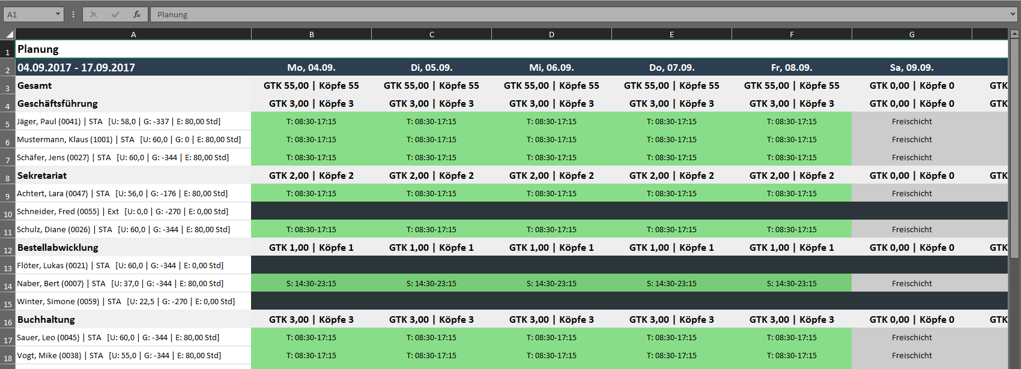The width and height of the screenshot is (1021, 369).
Task: Click the confirm checkmark formula bar icon
Action: (115, 14)
